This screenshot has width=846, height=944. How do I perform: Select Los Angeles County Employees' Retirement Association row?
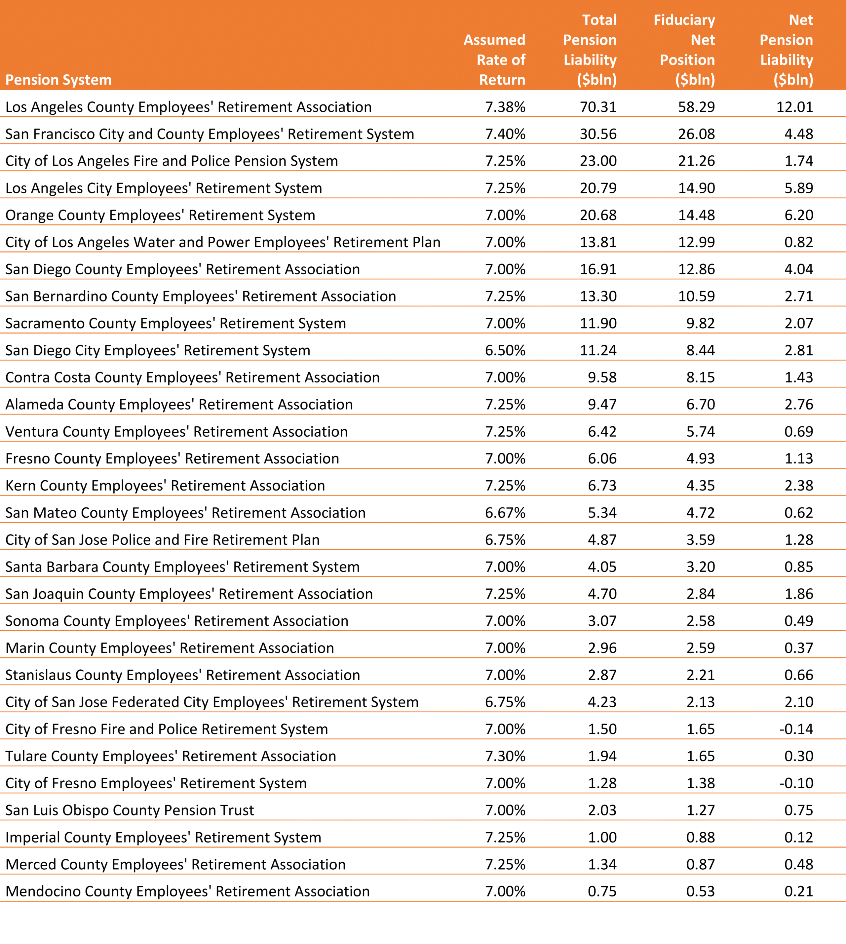(x=188, y=107)
